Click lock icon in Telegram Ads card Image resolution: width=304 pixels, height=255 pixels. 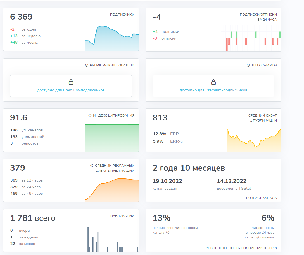(213, 82)
